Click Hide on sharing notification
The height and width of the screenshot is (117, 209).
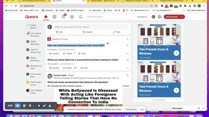[x=142, y=109]
